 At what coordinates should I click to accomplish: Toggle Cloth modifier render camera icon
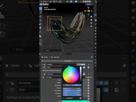click(x=84, y=67)
